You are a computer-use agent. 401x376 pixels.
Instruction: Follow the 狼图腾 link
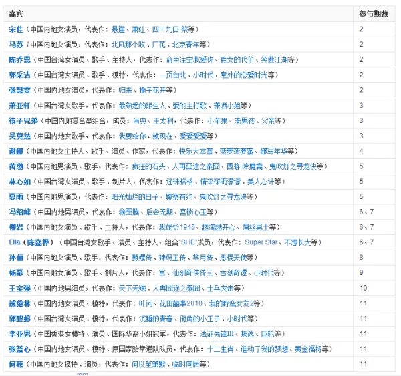pos(129,212)
